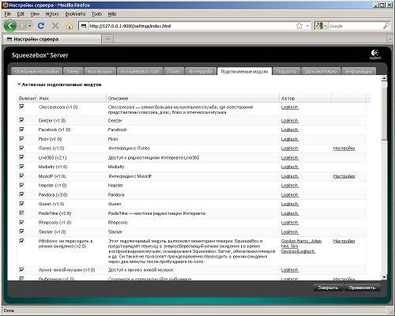Screen dimensions: 395x316
Task: Open the History menu
Action: click(x=52, y=14)
